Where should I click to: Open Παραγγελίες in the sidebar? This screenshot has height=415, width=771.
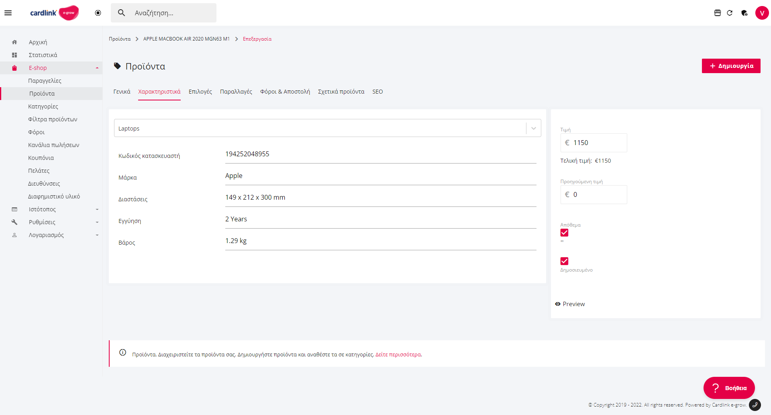[45, 81]
